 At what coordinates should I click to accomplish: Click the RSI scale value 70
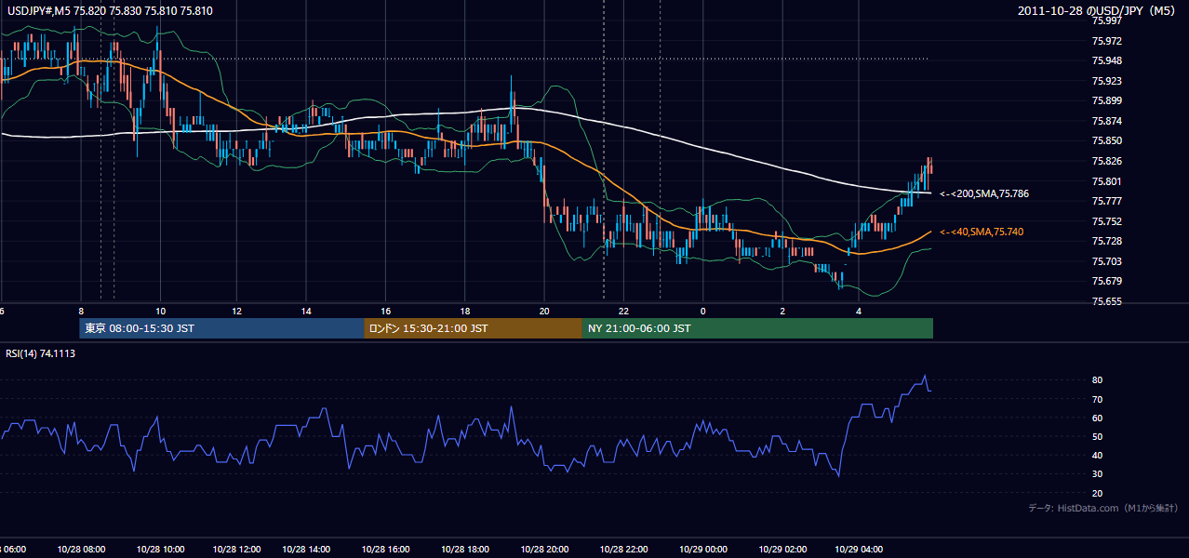[1098, 399]
